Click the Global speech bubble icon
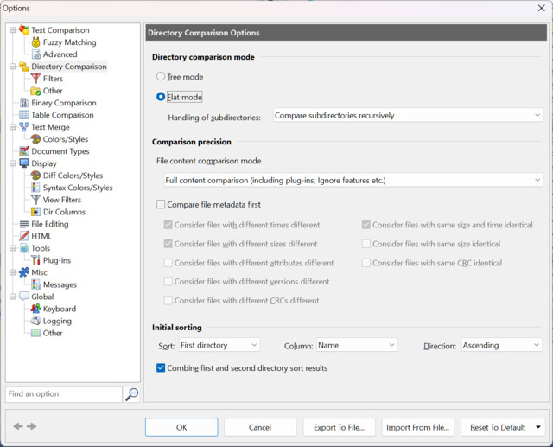This screenshot has height=447, width=553. coord(24,297)
